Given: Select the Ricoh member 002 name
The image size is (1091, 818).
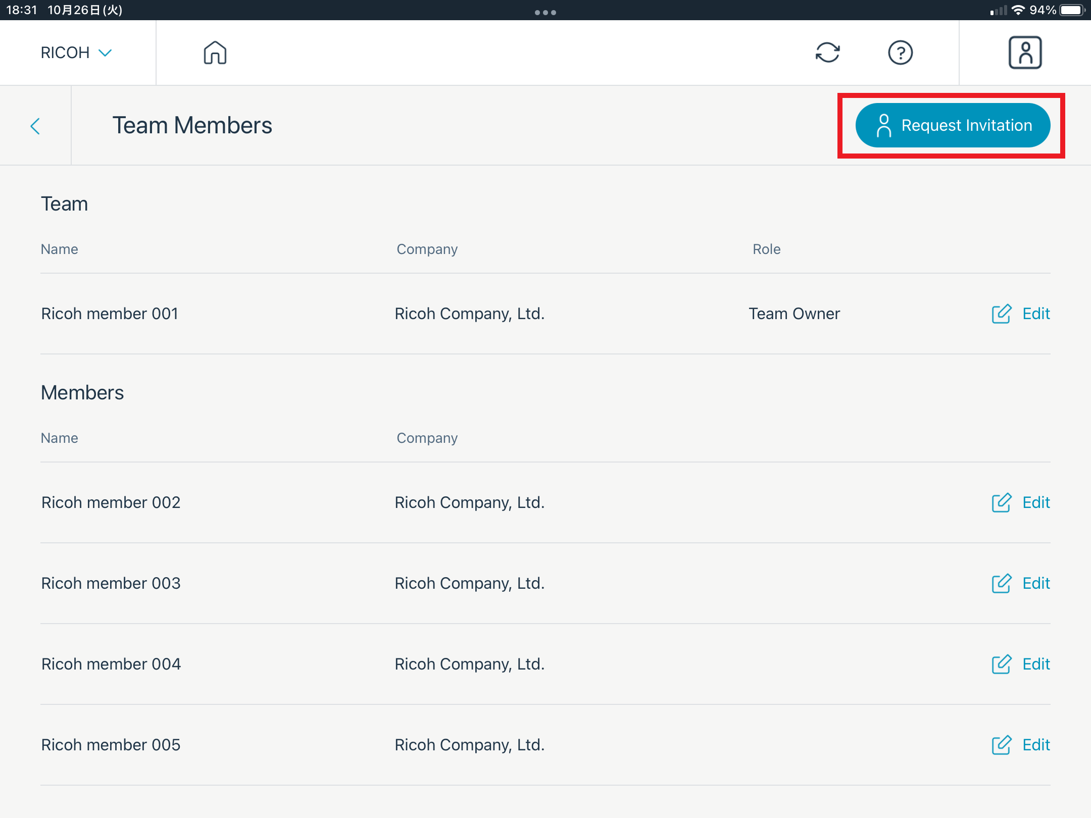Looking at the screenshot, I should [111, 502].
